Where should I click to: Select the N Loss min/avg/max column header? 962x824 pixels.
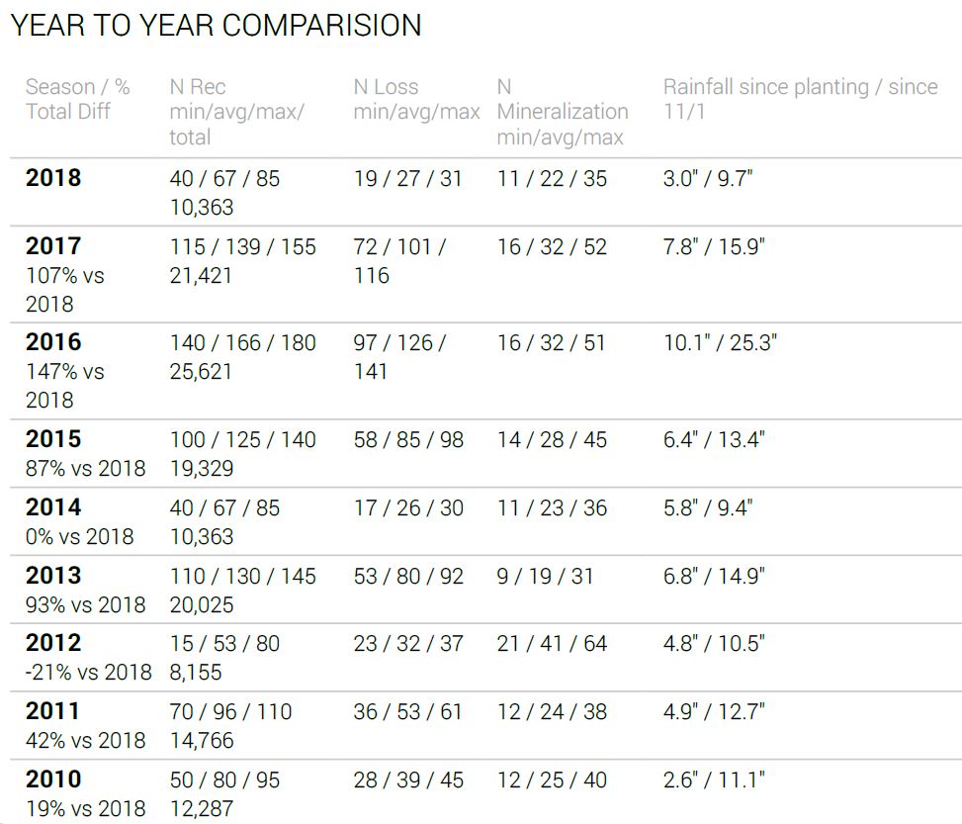[x=416, y=99]
